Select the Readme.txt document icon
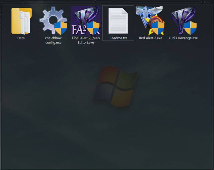This screenshot has height=170, width=214. point(118,21)
